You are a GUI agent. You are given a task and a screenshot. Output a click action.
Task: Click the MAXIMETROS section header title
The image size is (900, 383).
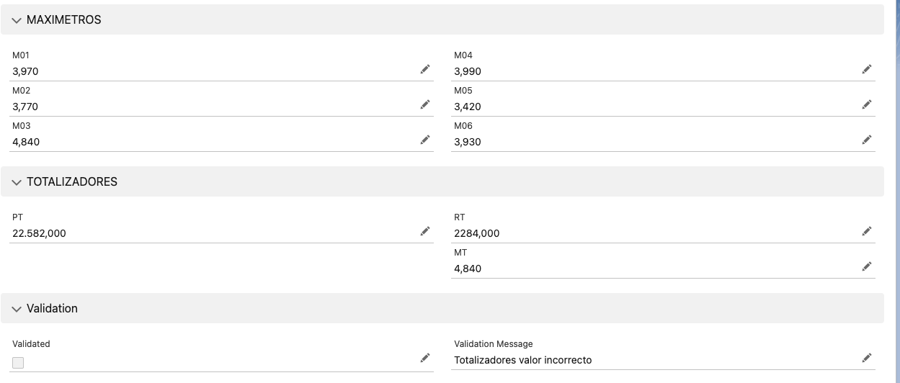64,20
